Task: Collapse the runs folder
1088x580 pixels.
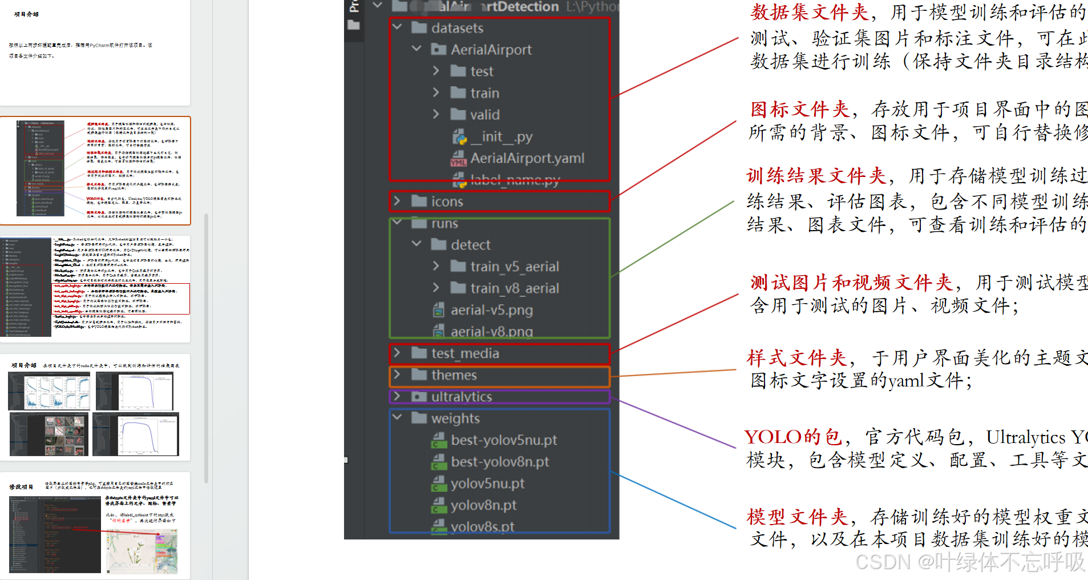Action: pos(397,223)
